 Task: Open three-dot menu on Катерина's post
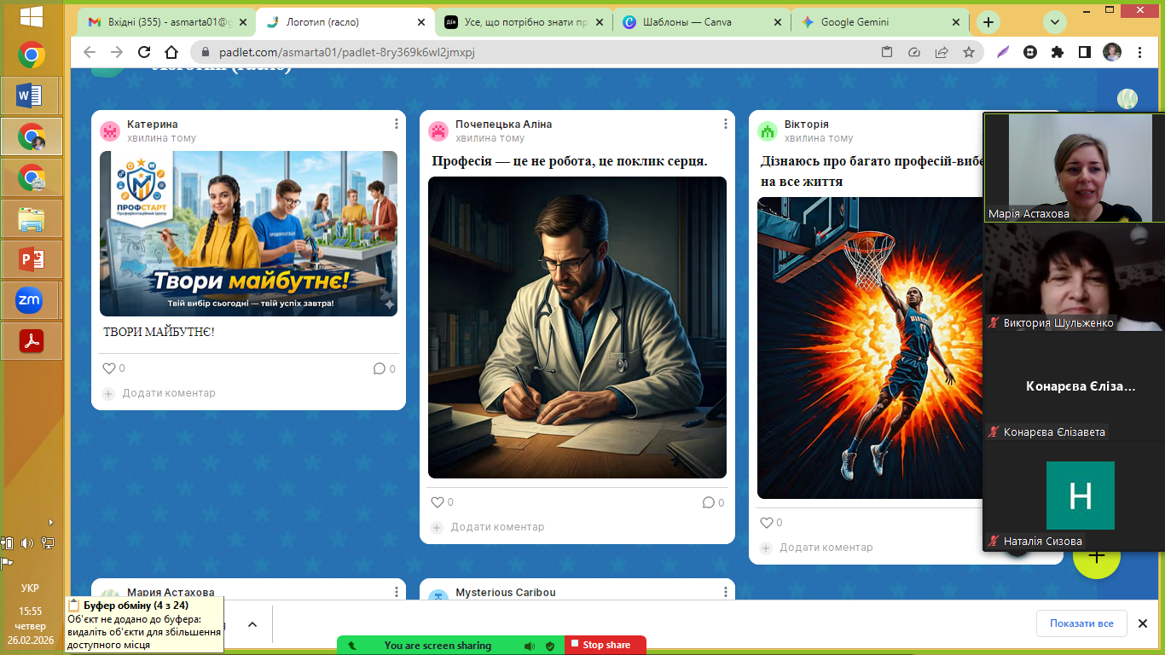tap(397, 125)
